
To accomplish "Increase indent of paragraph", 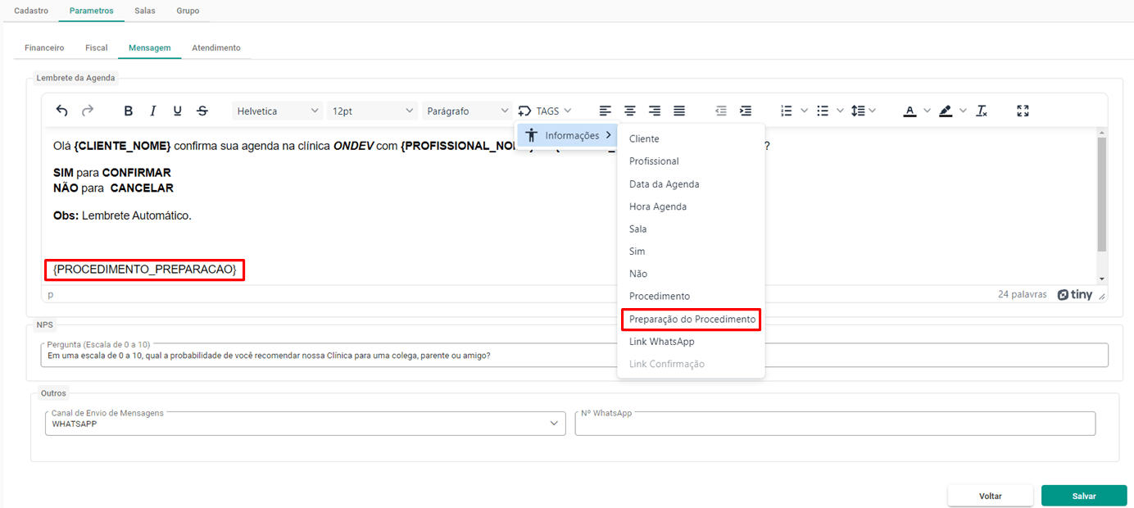I will coord(746,111).
